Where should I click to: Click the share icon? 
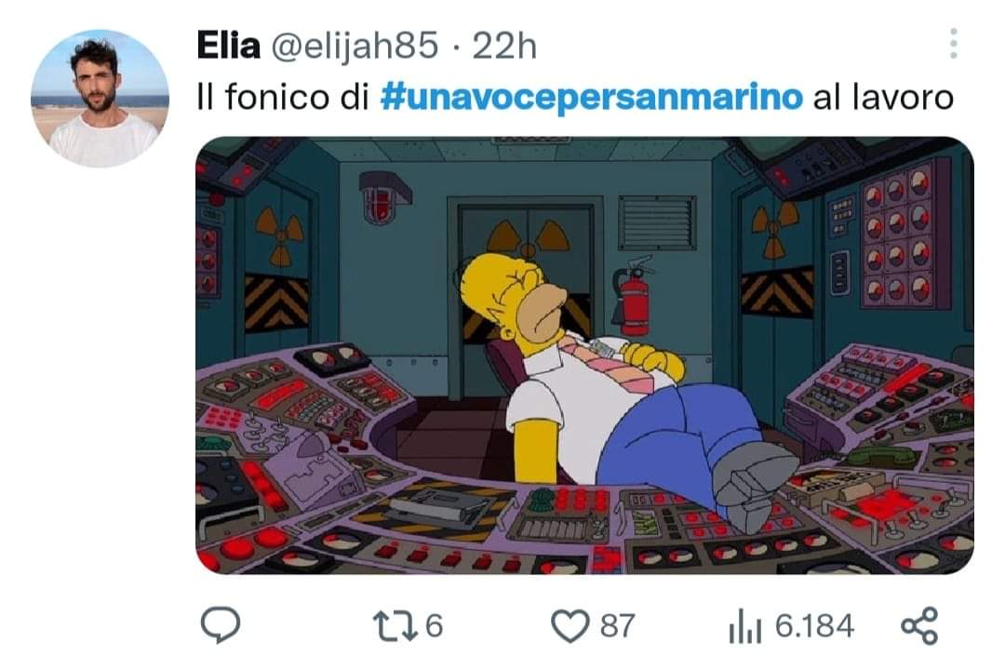[x=919, y=625]
